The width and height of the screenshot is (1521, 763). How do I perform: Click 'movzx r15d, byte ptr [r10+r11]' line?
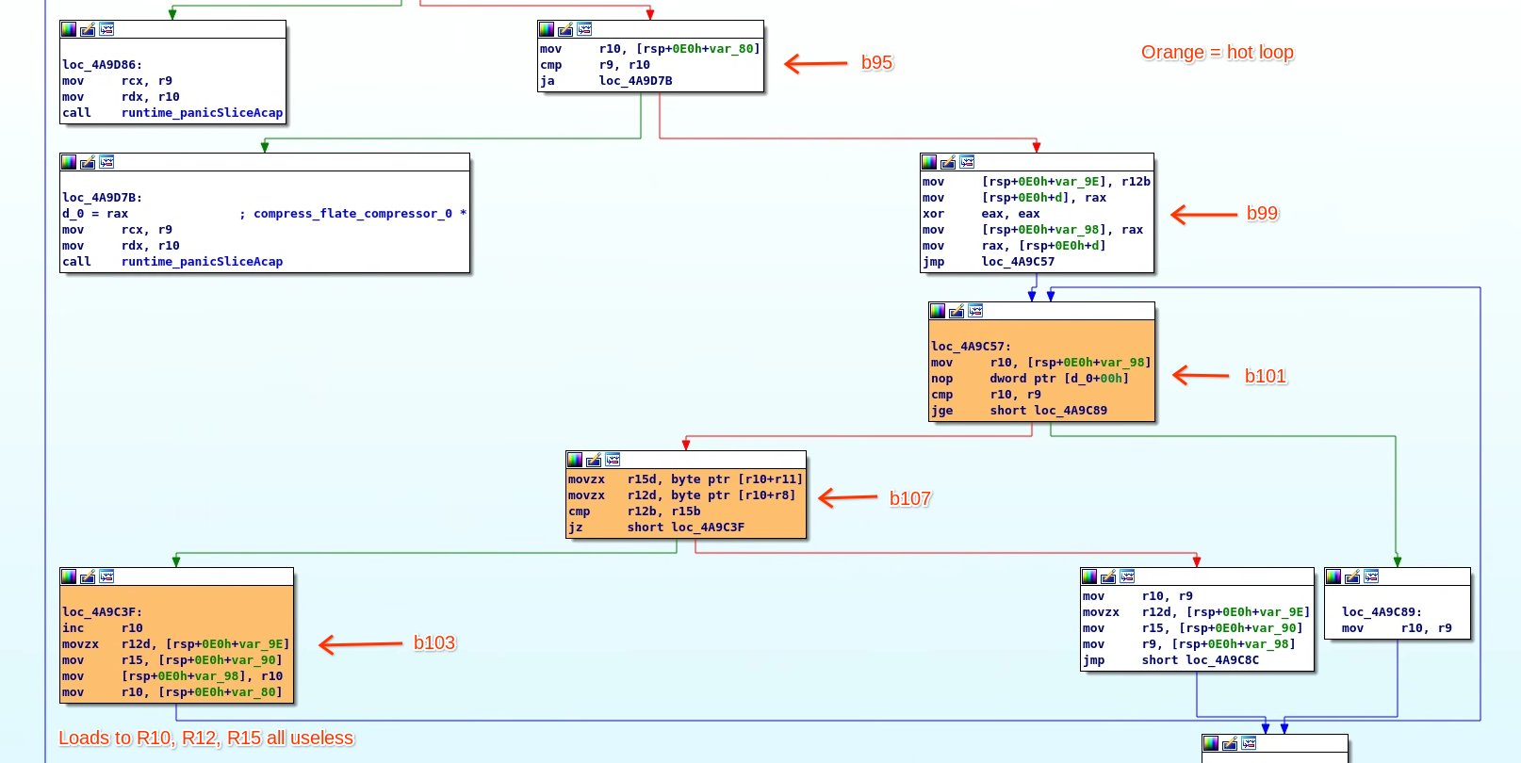685,479
